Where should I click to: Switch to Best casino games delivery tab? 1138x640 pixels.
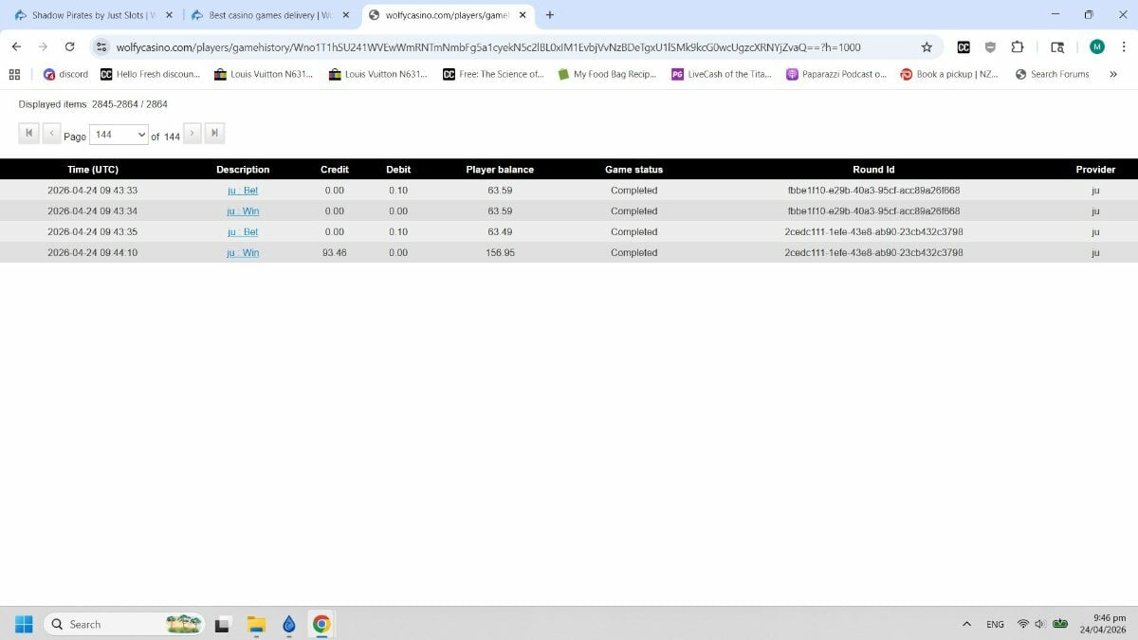point(266,15)
